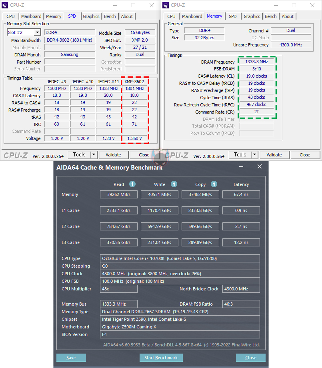Click Module Size field 16 GBytes

click(140, 32)
